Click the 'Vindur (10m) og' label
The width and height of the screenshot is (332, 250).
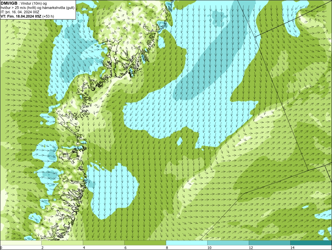point(34,3)
